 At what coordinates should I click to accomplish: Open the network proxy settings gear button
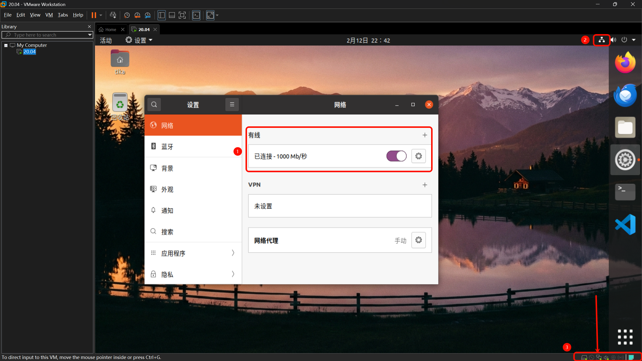click(x=418, y=240)
